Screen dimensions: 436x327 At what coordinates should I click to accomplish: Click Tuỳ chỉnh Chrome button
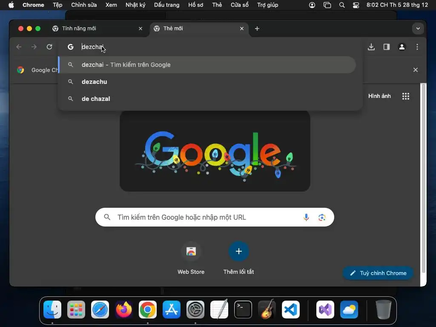378,273
